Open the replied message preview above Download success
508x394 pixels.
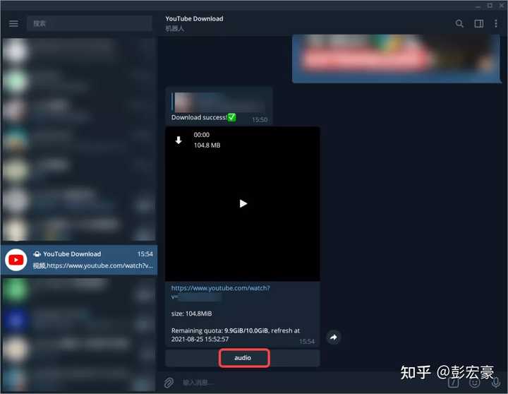[219, 102]
